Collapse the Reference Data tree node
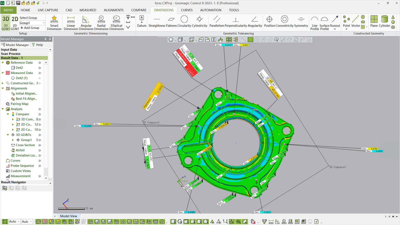Image resolution: width=400 pixels, height=225 pixels. tap(3, 63)
